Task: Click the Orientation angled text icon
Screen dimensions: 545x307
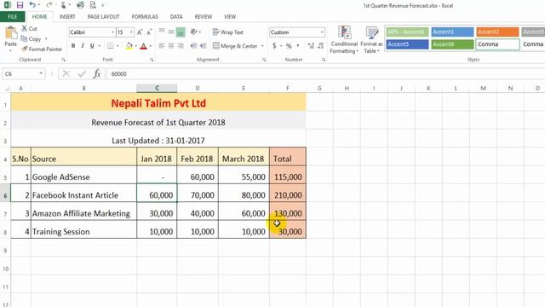Action: pyautogui.click(x=194, y=32)
